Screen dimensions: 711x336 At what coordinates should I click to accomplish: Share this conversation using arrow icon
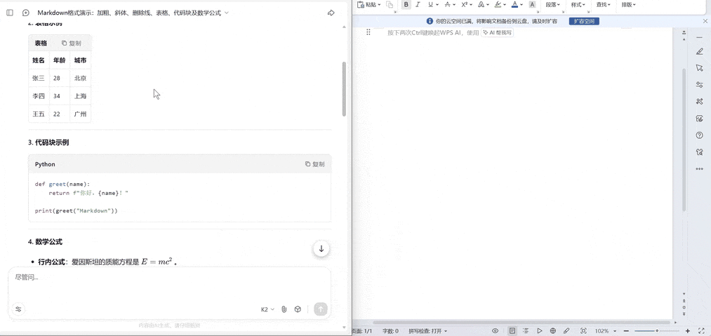tap(331, 13)
